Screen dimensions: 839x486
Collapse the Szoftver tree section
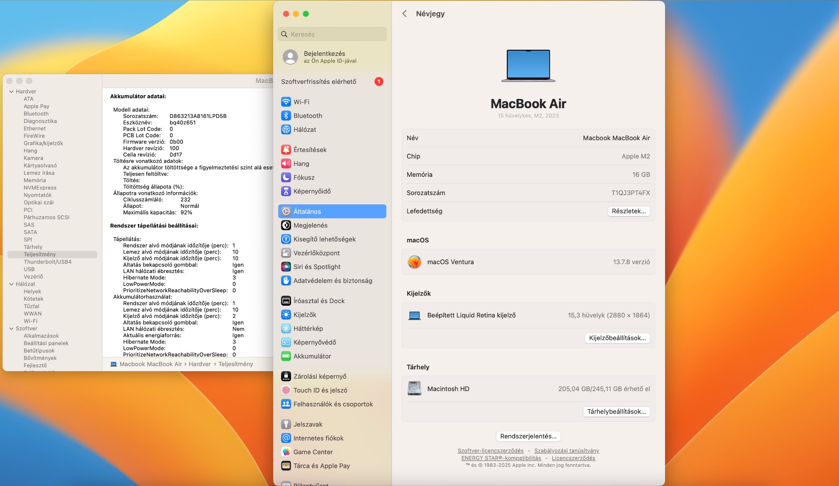pos(11,329)
